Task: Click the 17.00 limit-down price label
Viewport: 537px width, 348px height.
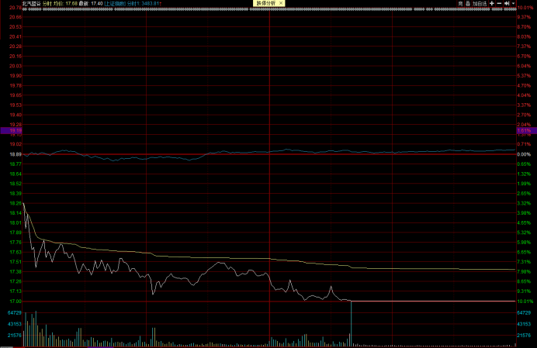Action: [x=16, y=301]
